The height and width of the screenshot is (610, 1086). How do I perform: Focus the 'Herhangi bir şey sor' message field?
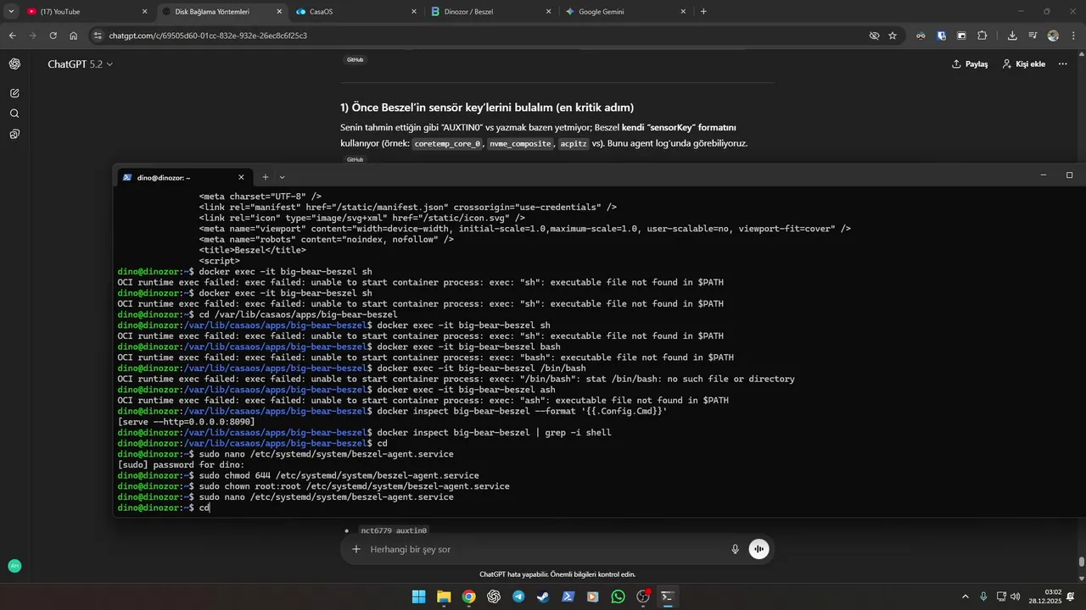tap(543, 549)
